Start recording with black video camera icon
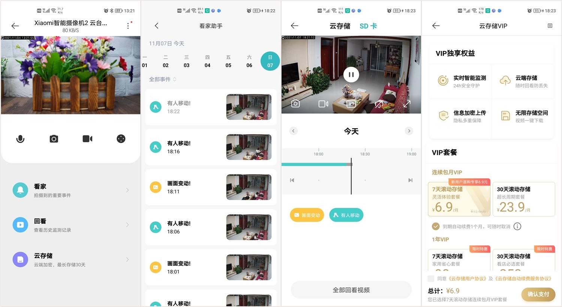Image resolution: width=562 pixels, height=307 pixels. point(87,139)
